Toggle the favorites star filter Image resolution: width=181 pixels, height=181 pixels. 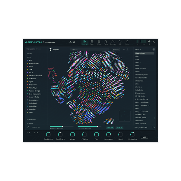pos(124,49)
